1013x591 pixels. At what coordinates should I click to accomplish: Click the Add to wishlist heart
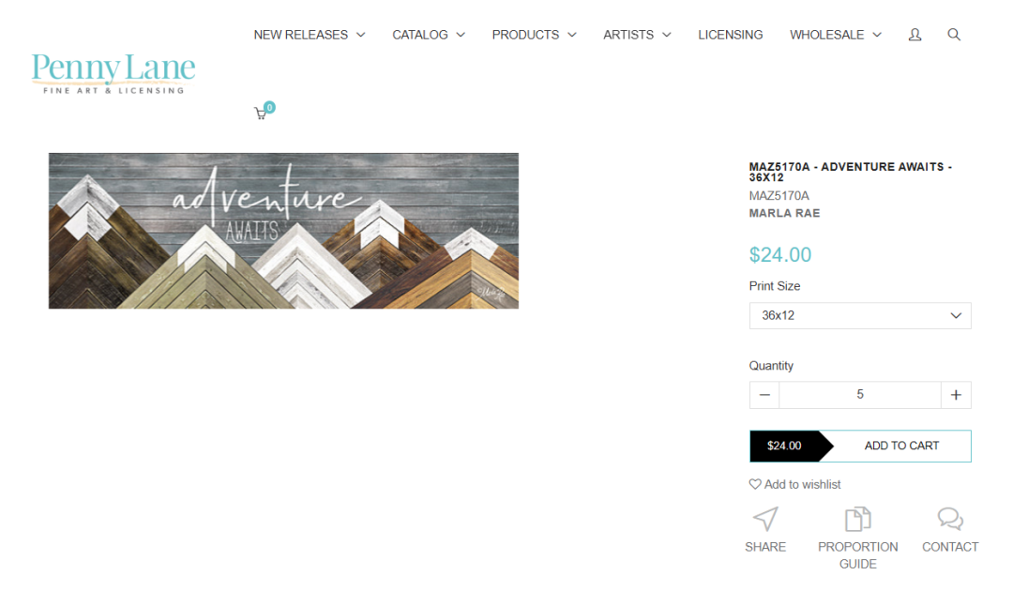click(754, 484)
